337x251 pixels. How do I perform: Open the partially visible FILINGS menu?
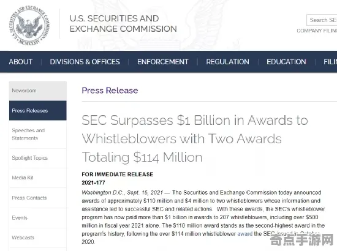(x=330, y=62)
